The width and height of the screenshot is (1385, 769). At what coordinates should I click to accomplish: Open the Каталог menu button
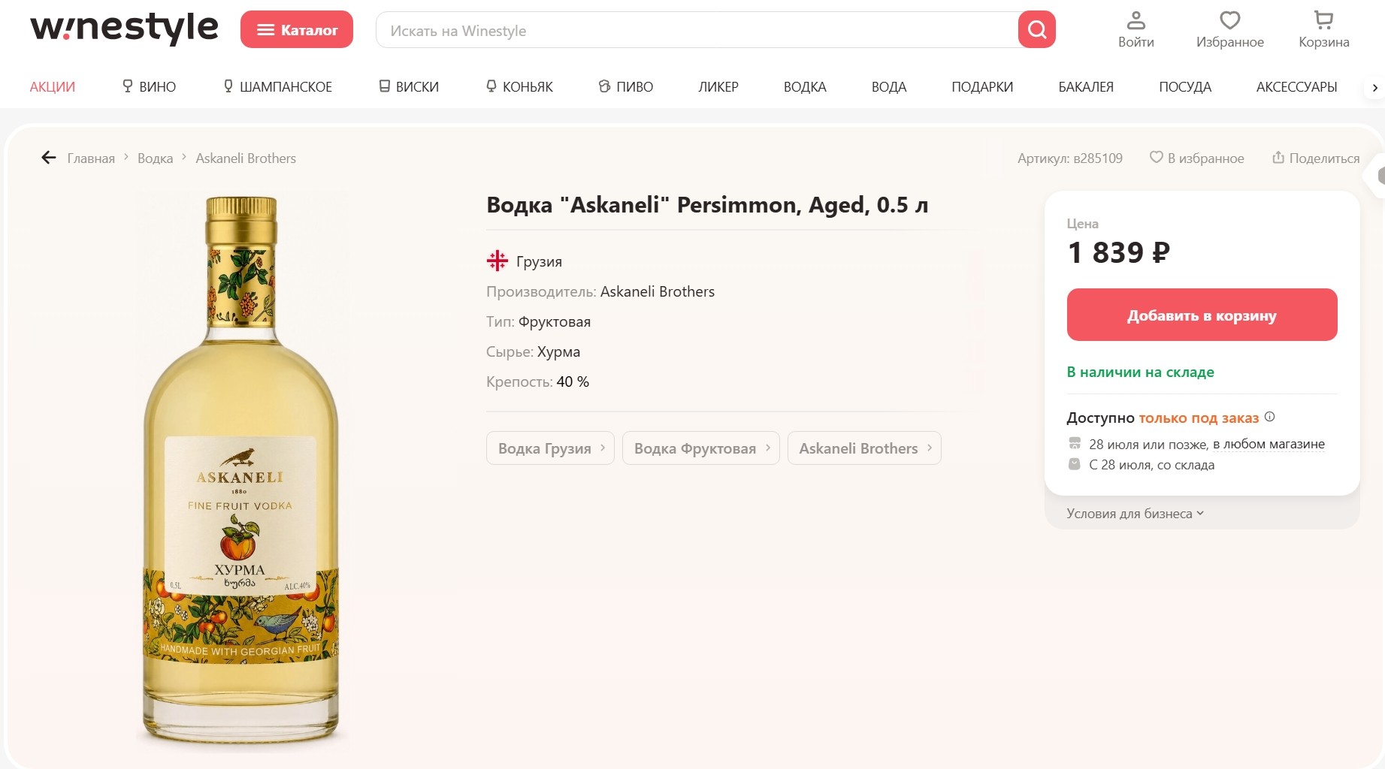tap(297, 29)
